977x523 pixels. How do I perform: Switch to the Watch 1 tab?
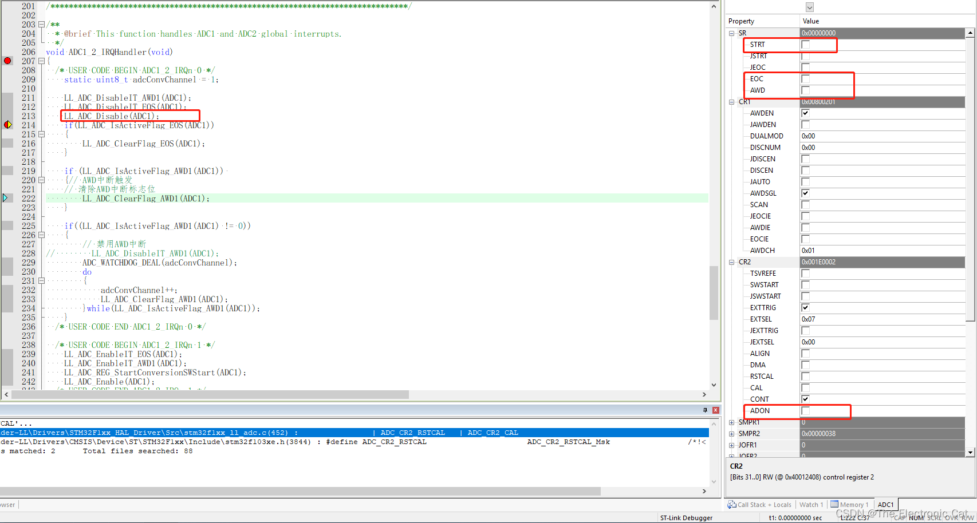coord(811,505)
